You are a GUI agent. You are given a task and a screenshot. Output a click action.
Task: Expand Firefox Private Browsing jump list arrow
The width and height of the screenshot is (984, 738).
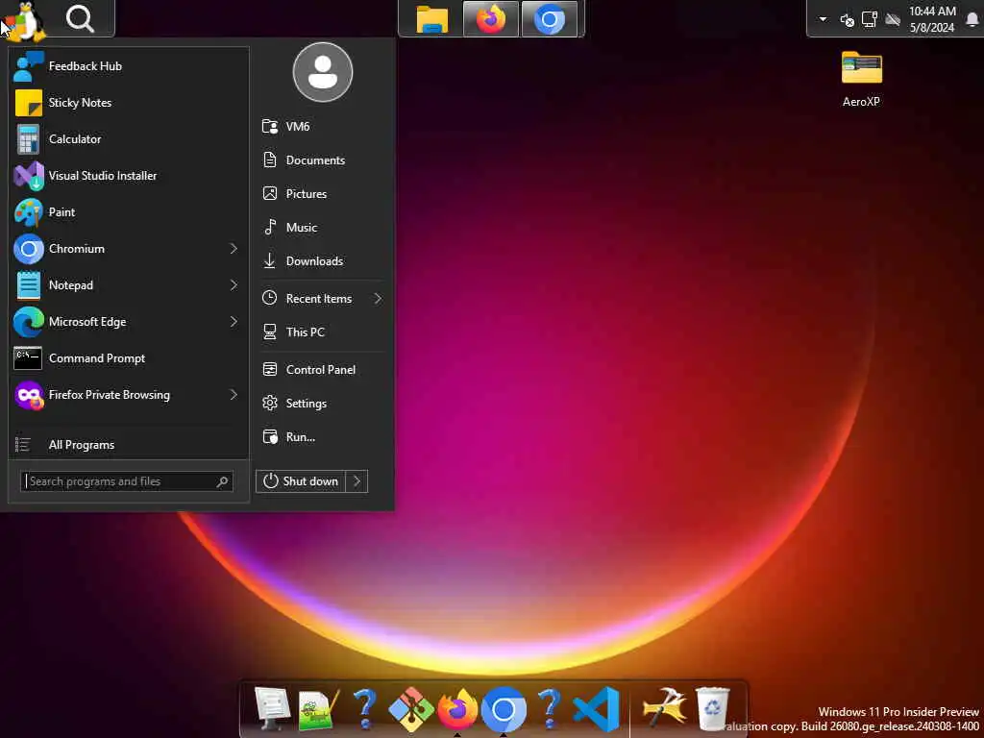234,395
